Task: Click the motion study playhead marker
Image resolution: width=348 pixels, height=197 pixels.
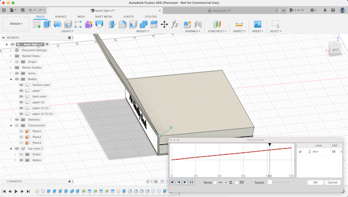Action: pyautogui.click(x=270, y=145)
